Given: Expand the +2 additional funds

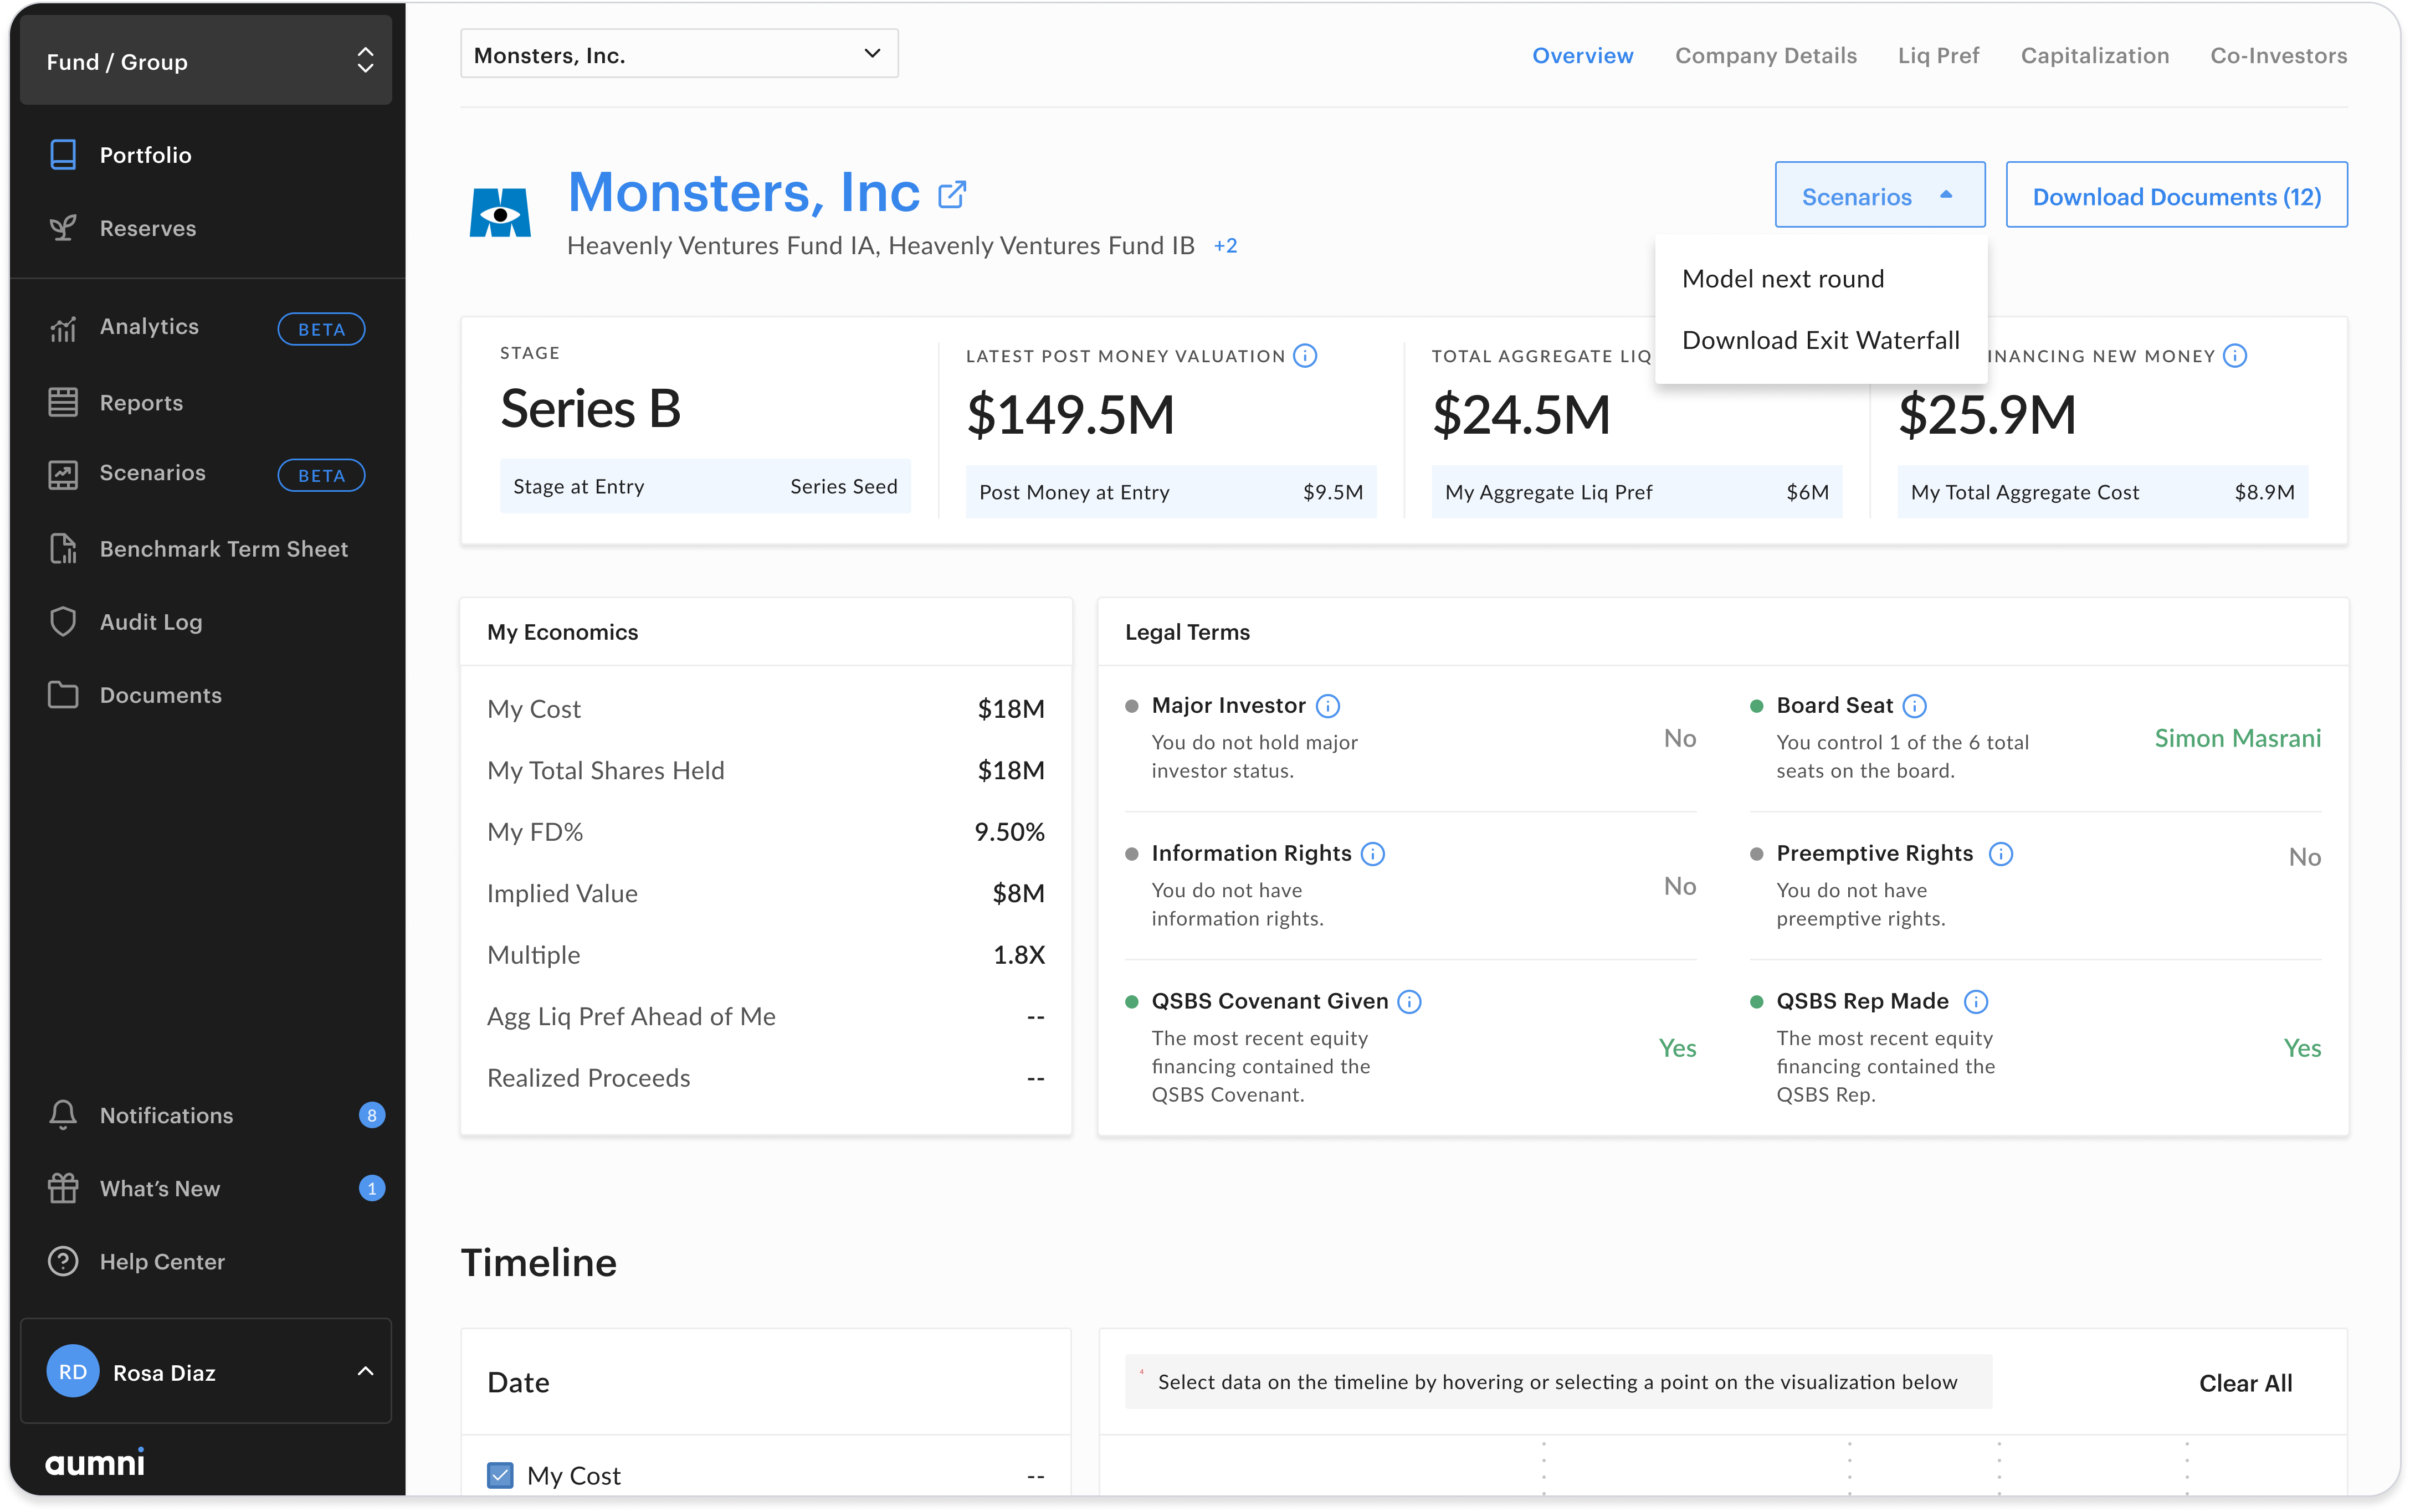Looking at the screenshot, I should click(x=1225, y=246).
